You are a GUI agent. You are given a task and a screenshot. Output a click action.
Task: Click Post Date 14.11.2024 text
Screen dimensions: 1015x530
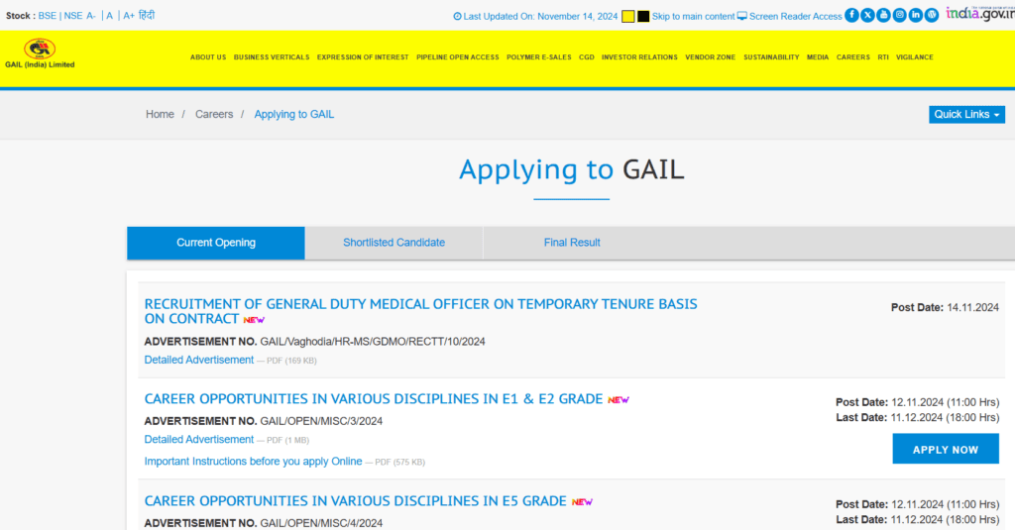pos(945,308)
